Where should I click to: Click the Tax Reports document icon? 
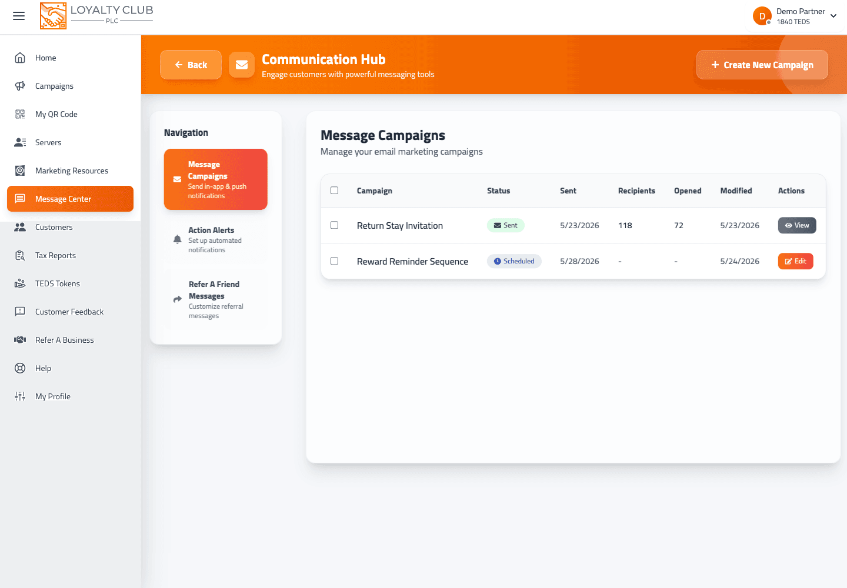click(x=20, y=255)
